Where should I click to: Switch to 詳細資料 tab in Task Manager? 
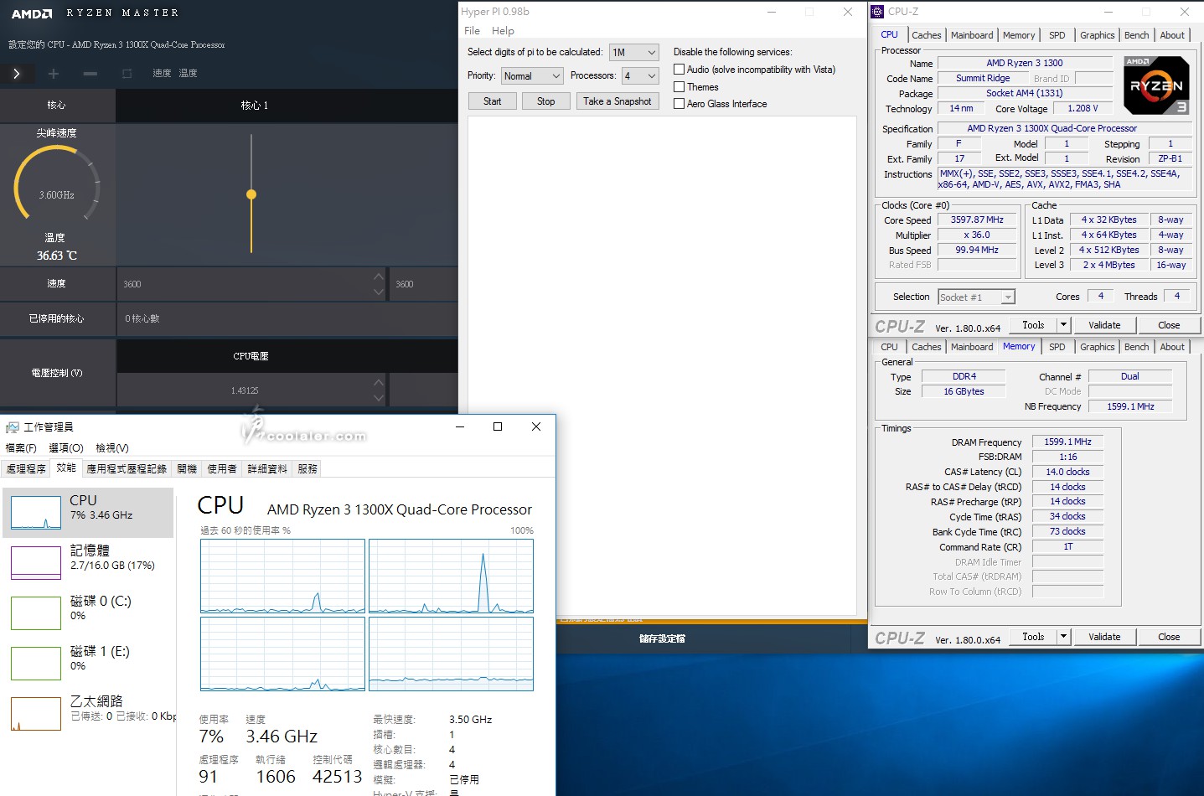point(267,469)
